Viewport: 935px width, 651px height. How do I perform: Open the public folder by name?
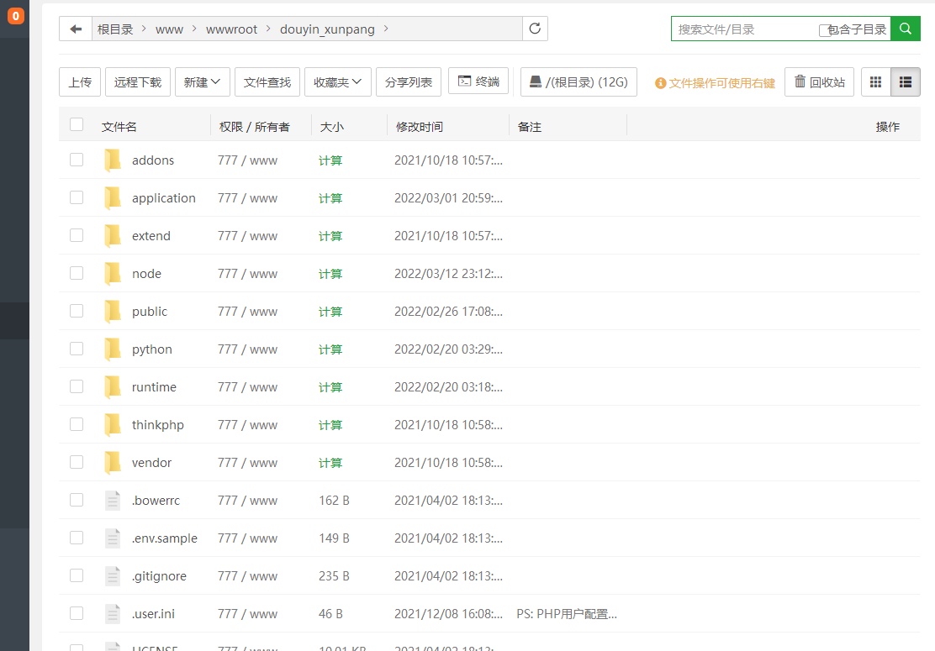click(x=150, y=312)
